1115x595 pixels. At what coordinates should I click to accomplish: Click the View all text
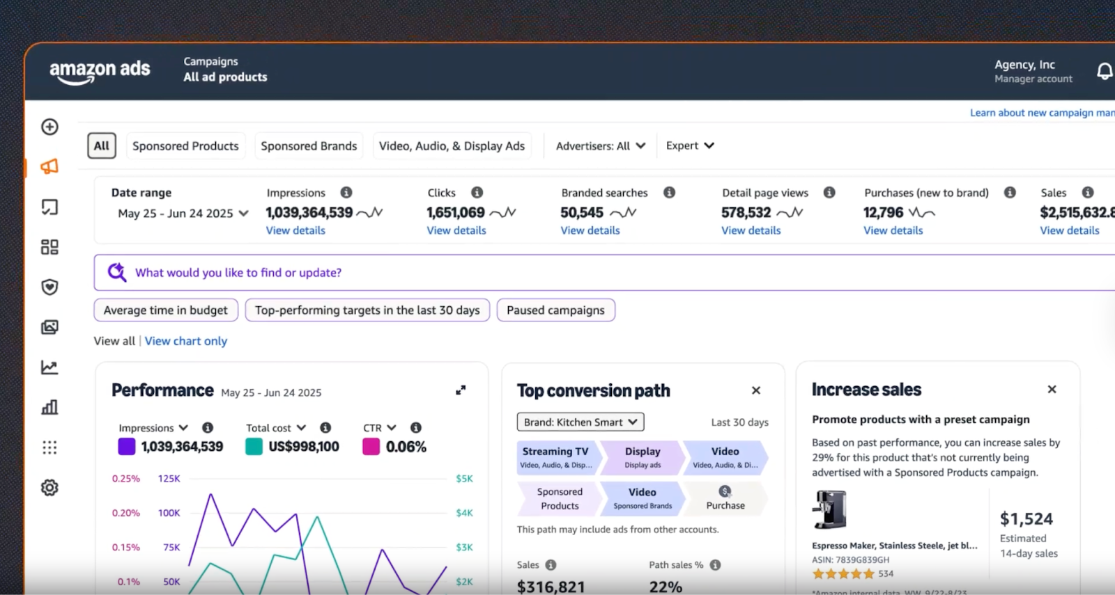pos(114,341)
